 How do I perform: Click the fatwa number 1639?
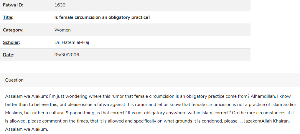60,5
